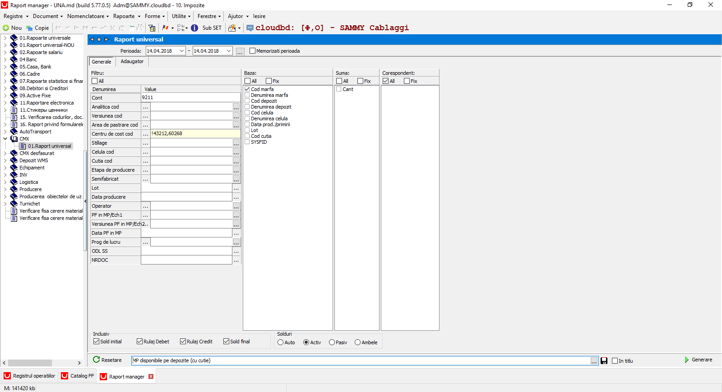Click the language flag icon
Viewport: 722px width, 392px height.
[x=165, y=28]
